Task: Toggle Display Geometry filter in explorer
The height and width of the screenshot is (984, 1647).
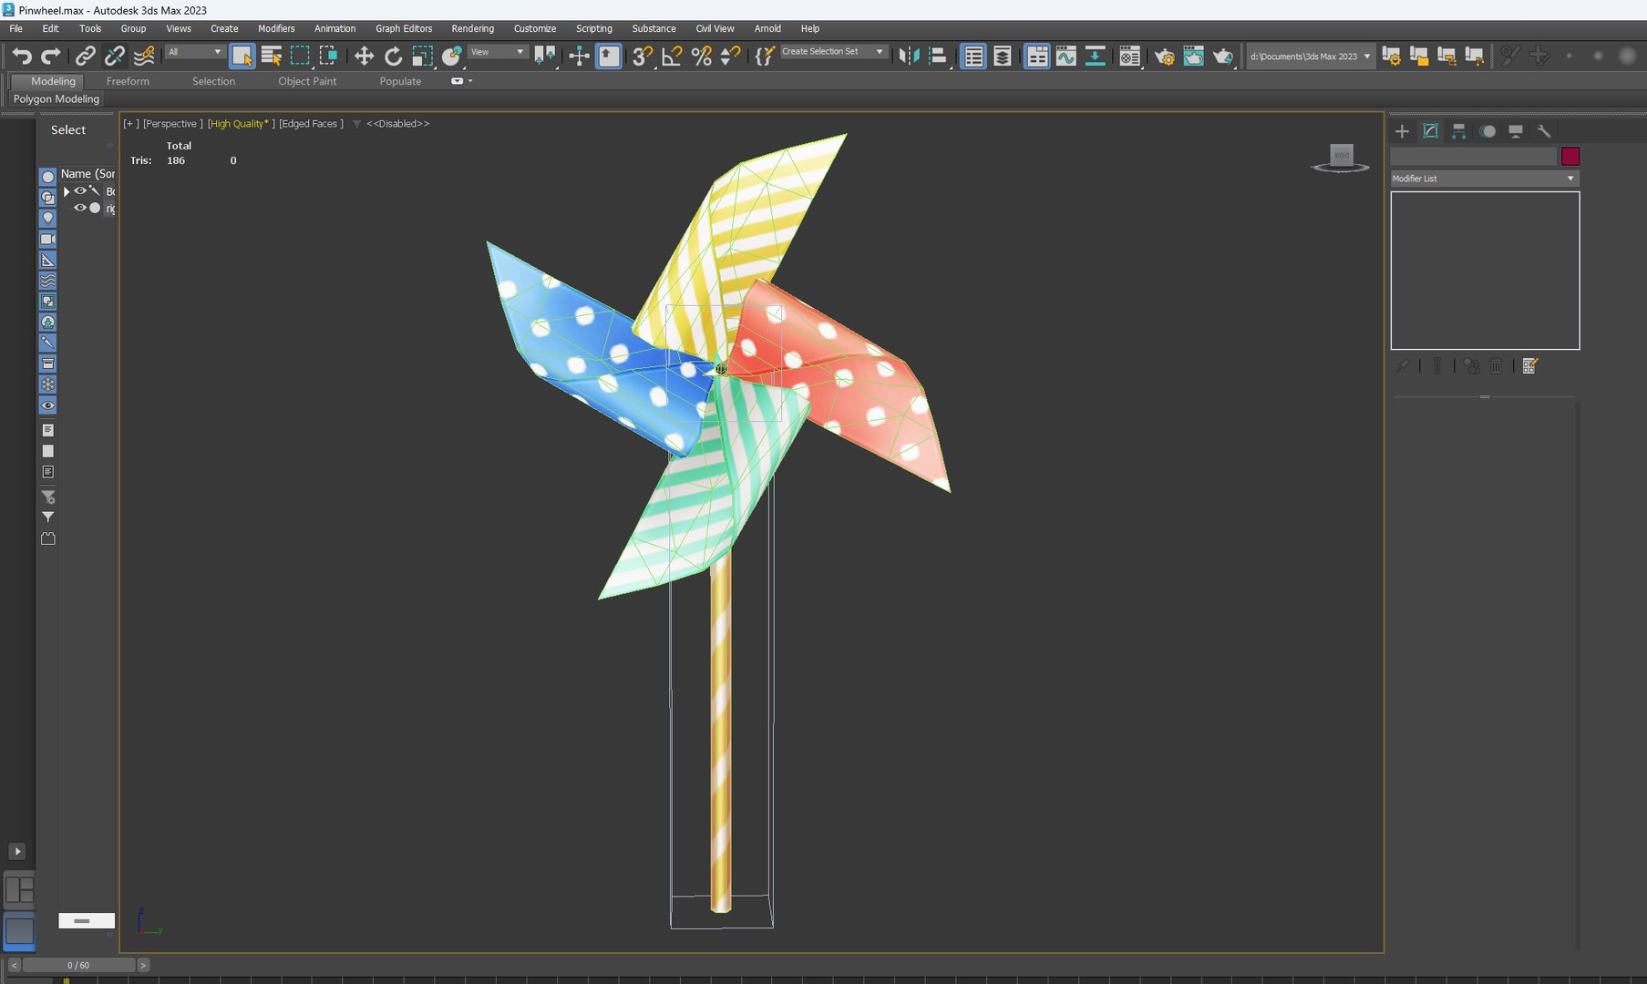Action: pos(48,177)
